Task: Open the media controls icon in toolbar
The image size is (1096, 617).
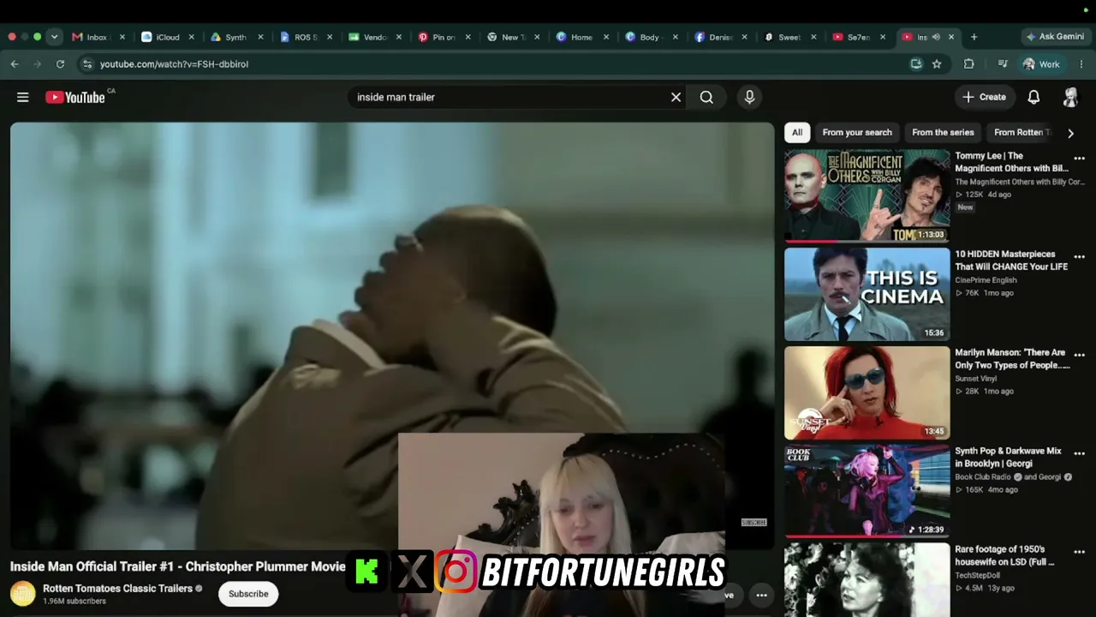Action: 1003,64
